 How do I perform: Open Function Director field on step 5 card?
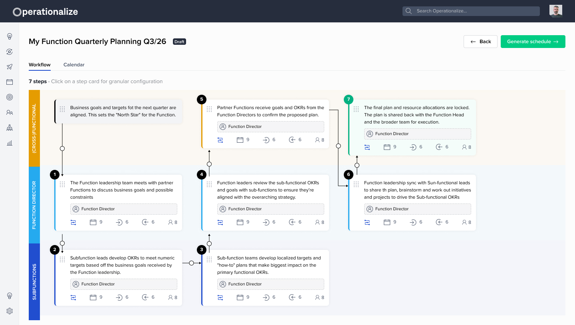[x=271, y=127]
